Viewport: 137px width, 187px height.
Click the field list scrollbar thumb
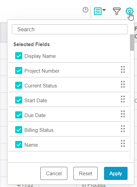click(x=132, y=42)
